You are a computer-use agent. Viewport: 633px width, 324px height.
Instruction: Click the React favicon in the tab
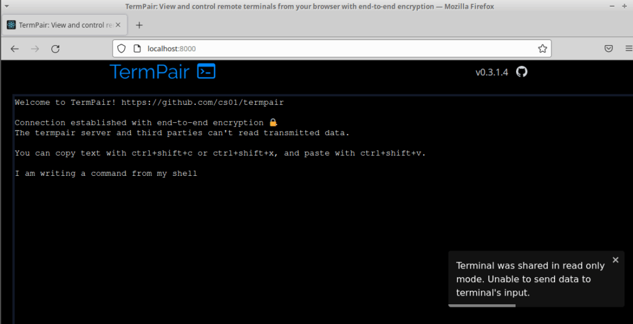(x=11, y=25)
